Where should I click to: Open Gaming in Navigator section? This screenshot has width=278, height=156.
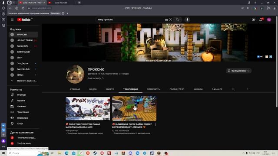pyautogui.click(x=23, y=118)
